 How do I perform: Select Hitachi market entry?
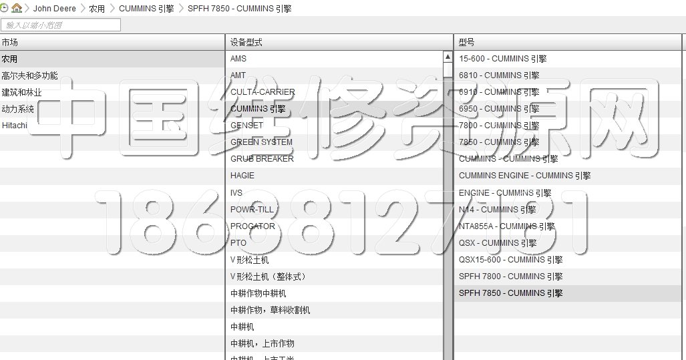point(14,126)
